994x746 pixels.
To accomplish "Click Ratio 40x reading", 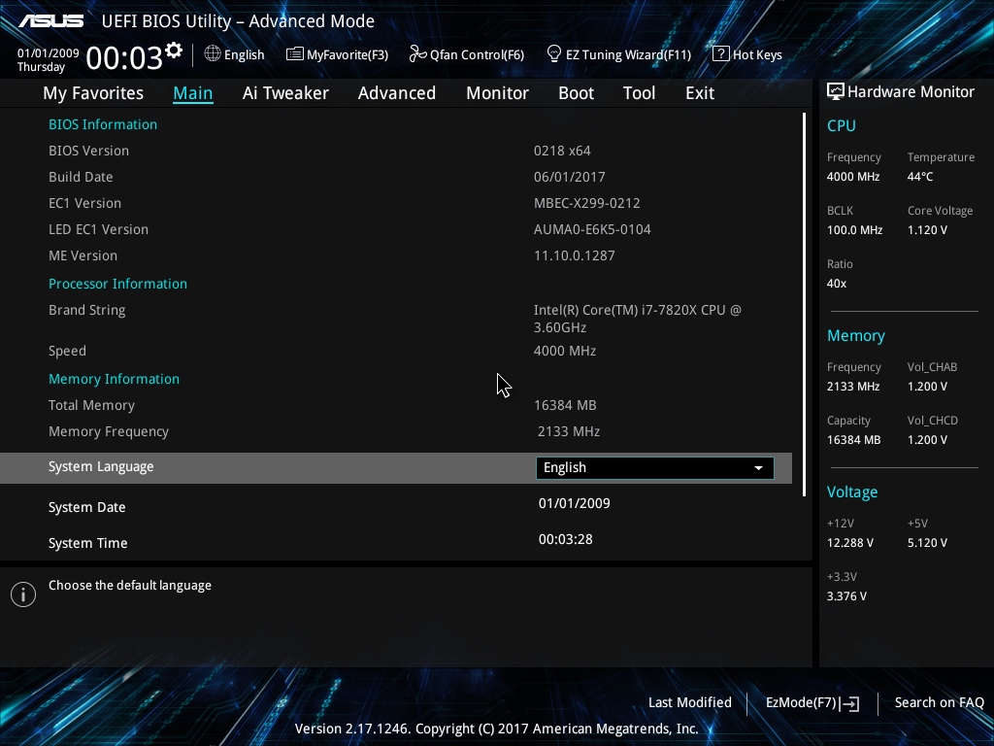I will (836, 284).
